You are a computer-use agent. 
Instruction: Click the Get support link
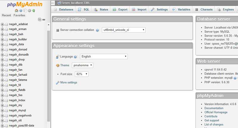(212, 120)
